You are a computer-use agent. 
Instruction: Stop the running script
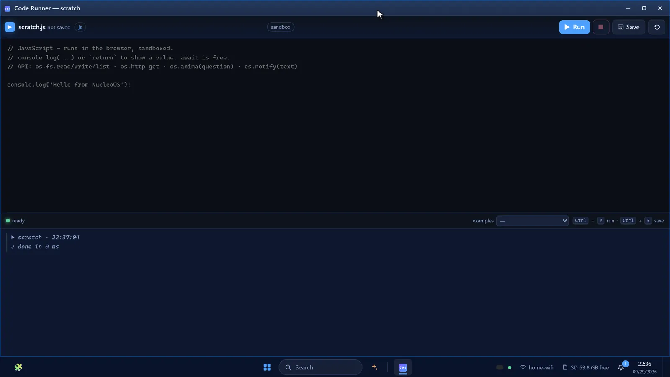[601, 27]
